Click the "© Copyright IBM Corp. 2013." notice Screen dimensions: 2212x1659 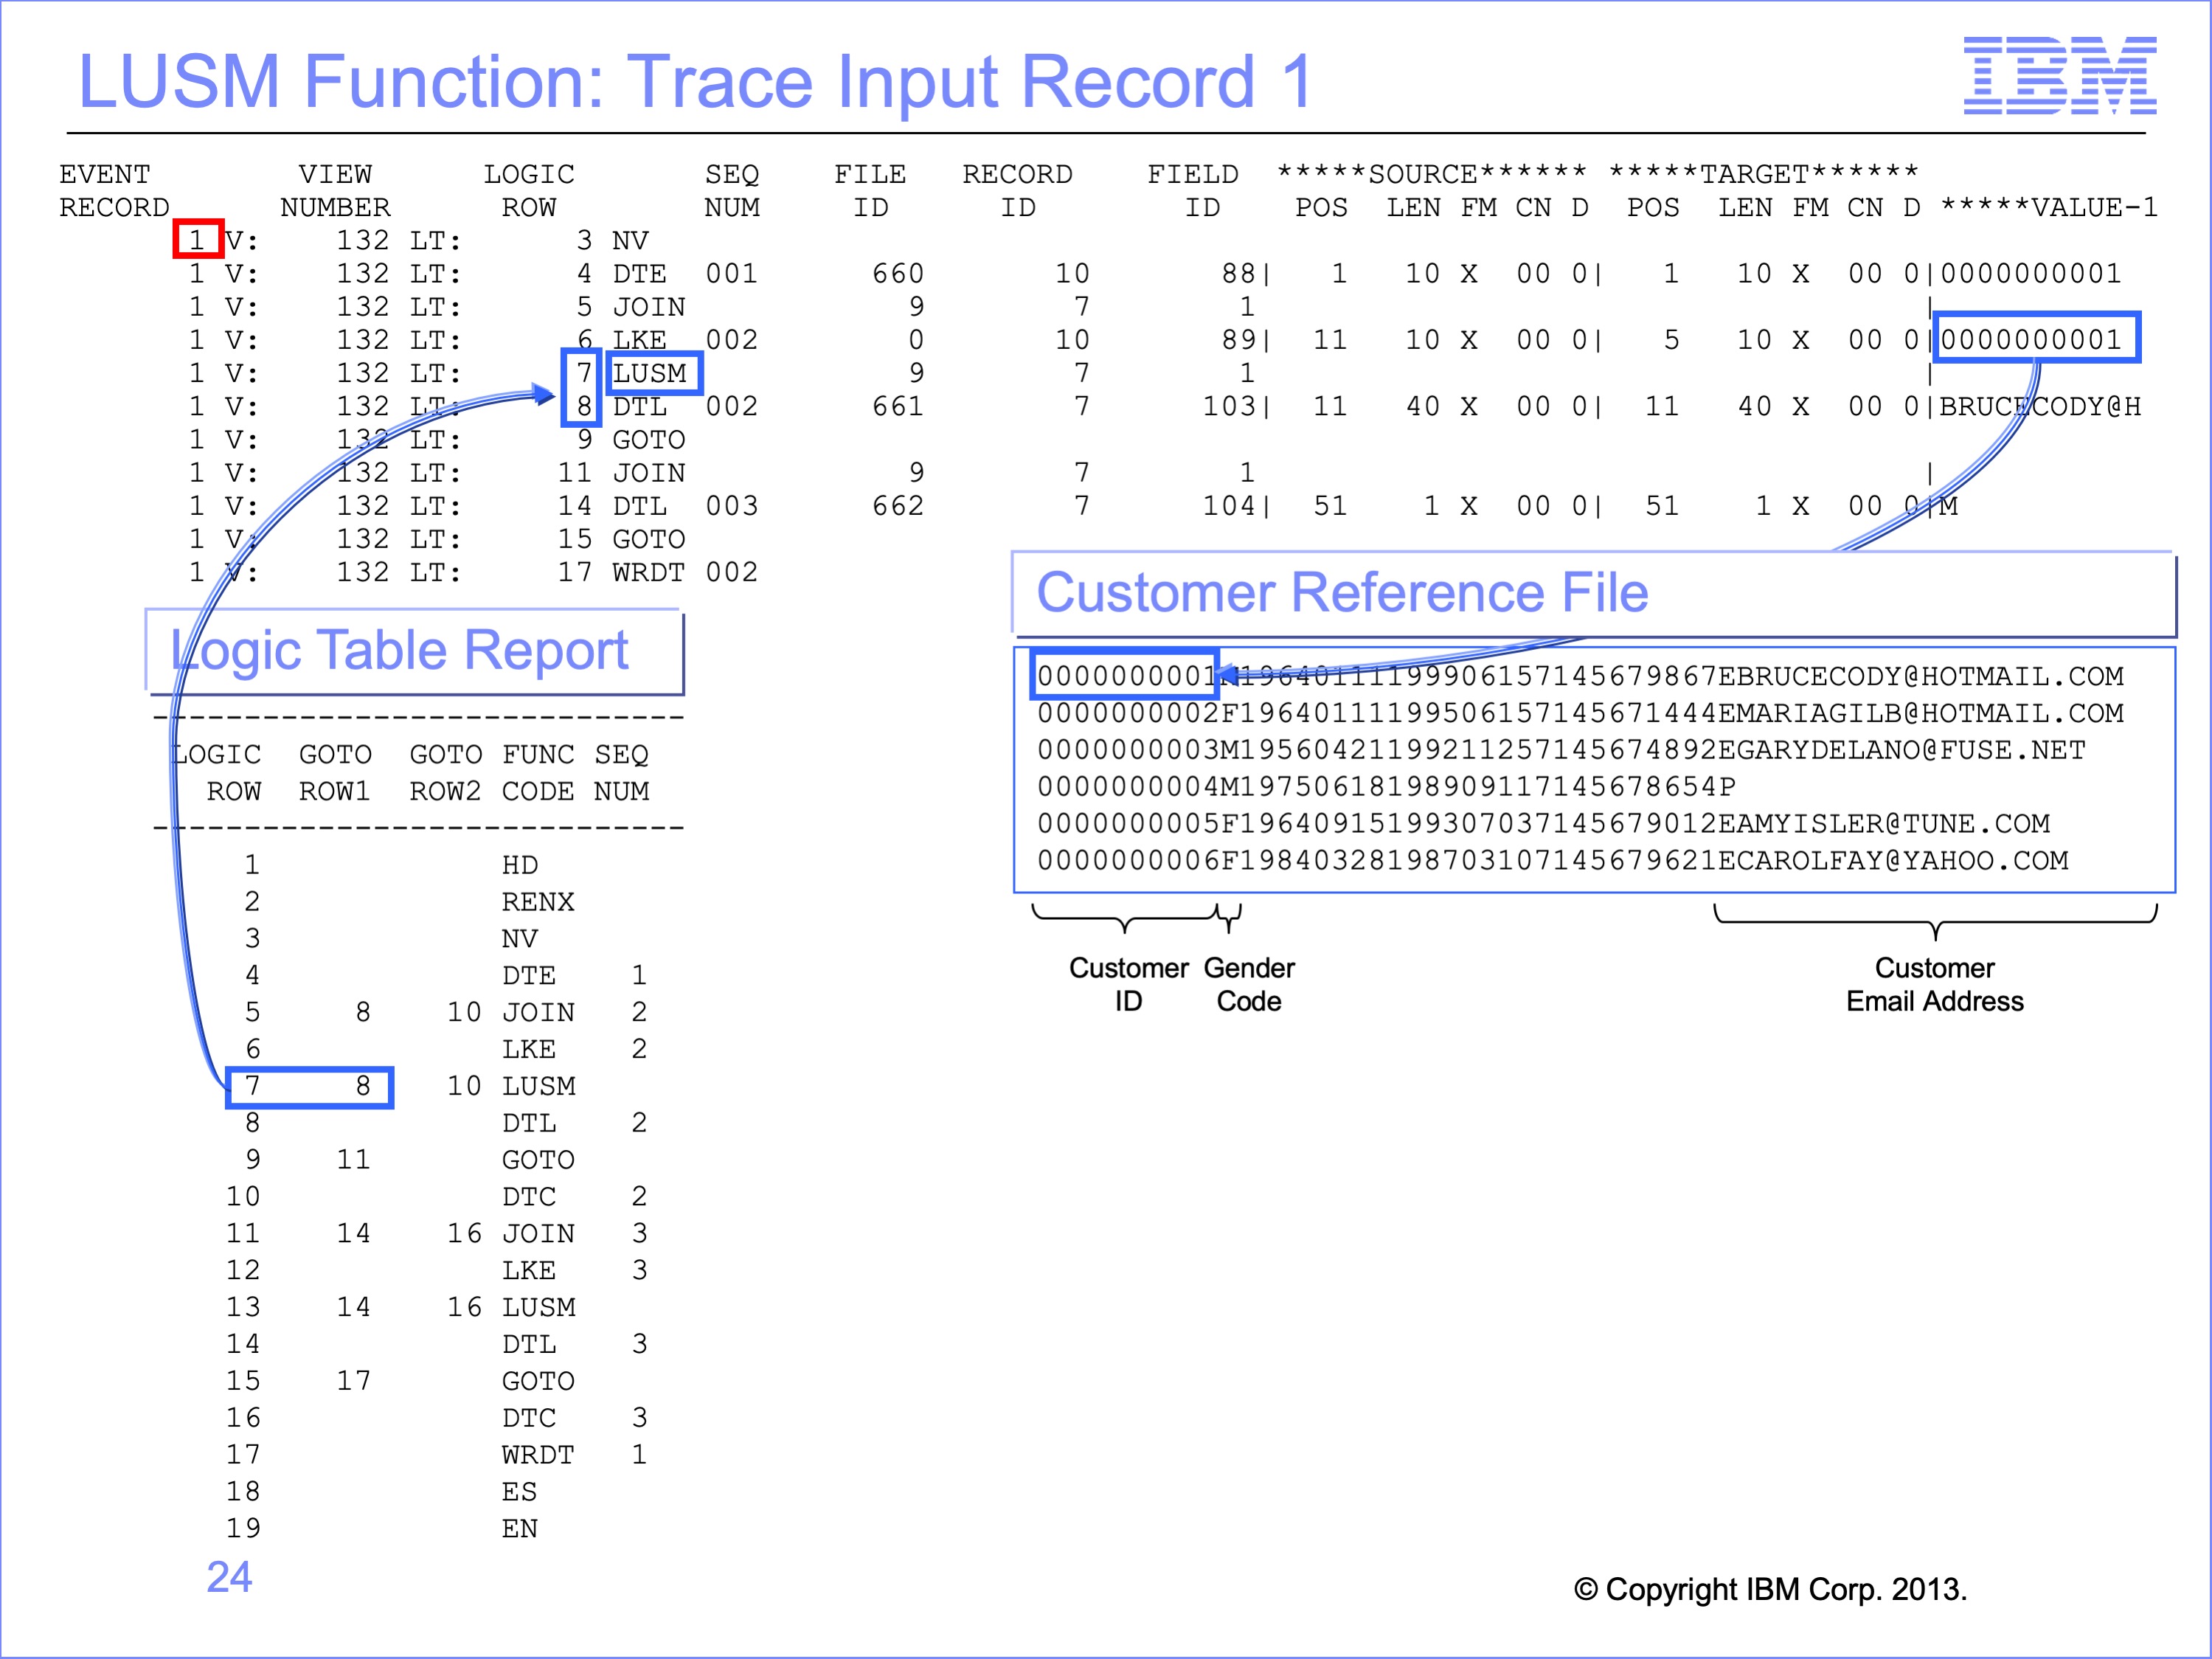point(1770,1589)
